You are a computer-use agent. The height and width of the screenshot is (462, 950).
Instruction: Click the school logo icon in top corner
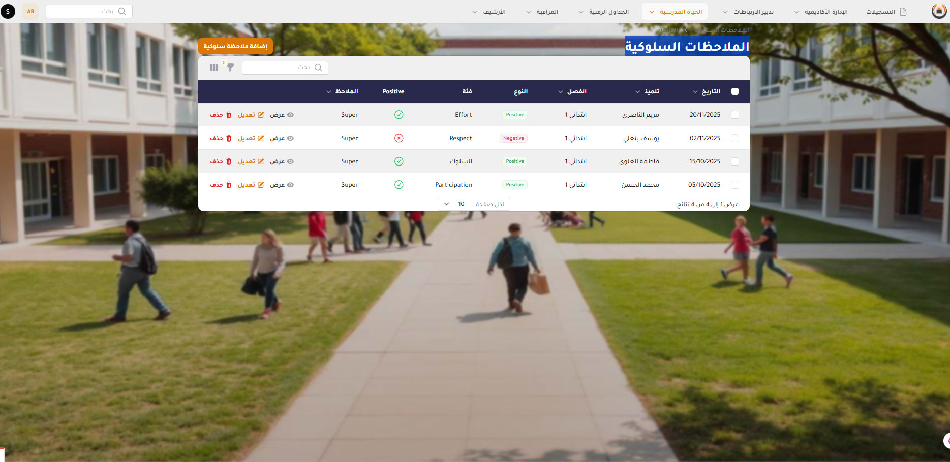coord(938,11)
